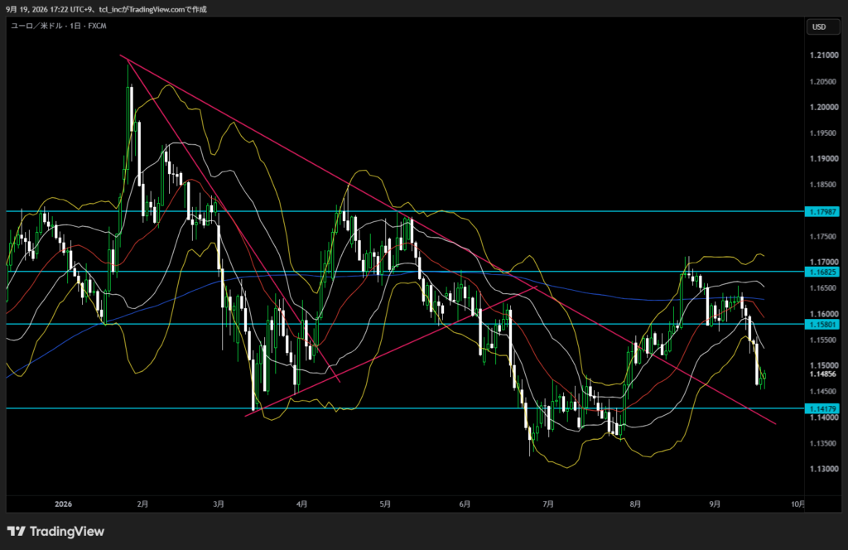848x550 pixels.
Task: Click the 2026 year marker on time axis
Action: [63, 504]
